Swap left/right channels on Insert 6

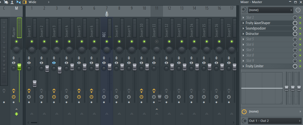[91, 63]
